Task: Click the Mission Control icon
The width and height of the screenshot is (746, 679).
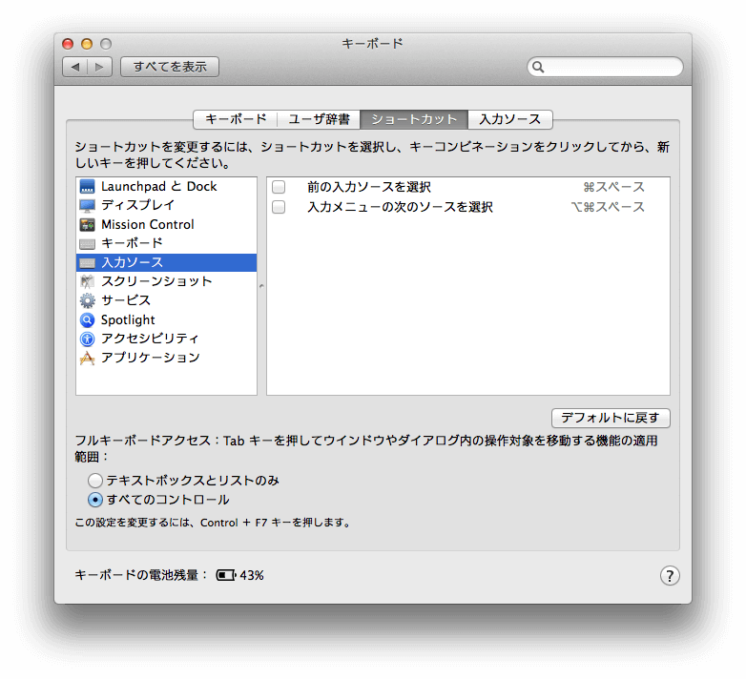Action: [x=87, y=224]
